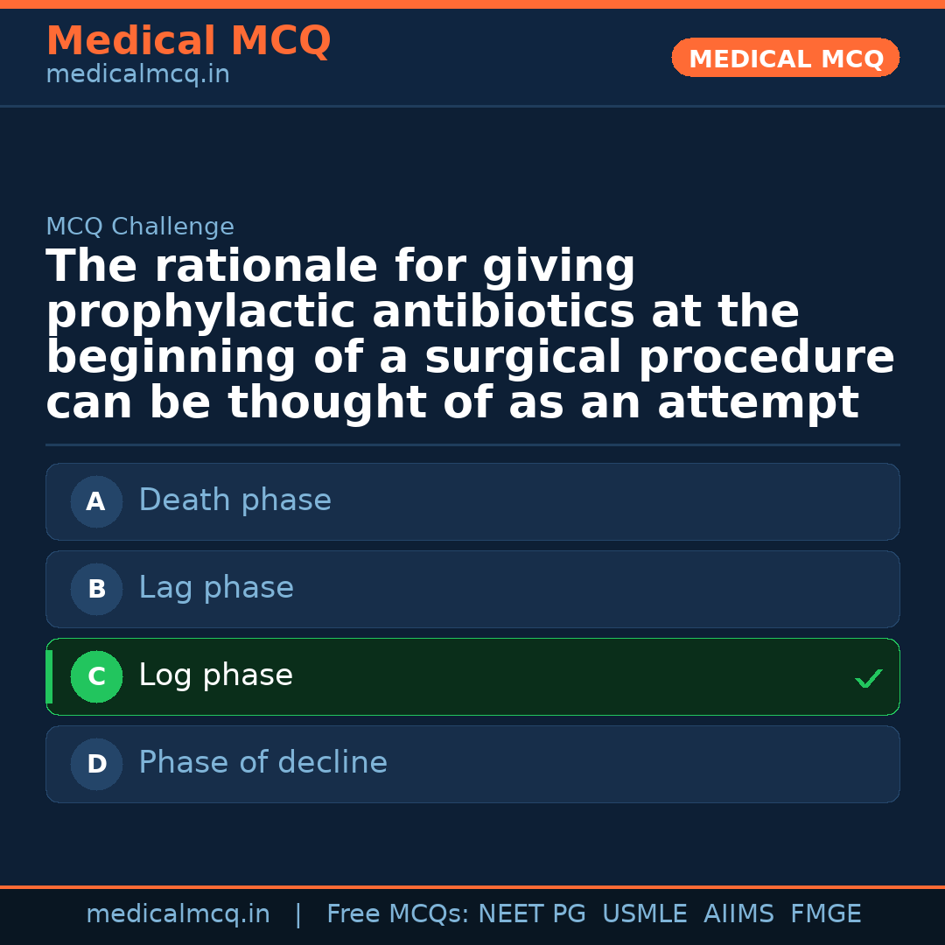Click the green C option badge
Image resolution: width=945 pixels, height=945 pixels.
coord(96,676)
